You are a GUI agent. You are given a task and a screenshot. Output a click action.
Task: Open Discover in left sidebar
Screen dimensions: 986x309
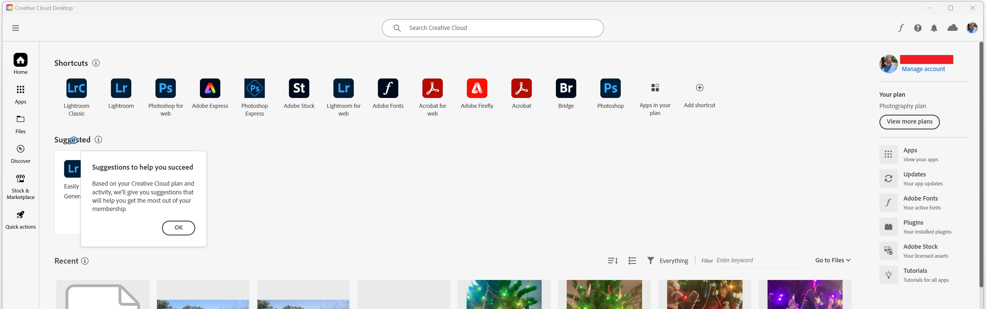[x=20, y=154]
